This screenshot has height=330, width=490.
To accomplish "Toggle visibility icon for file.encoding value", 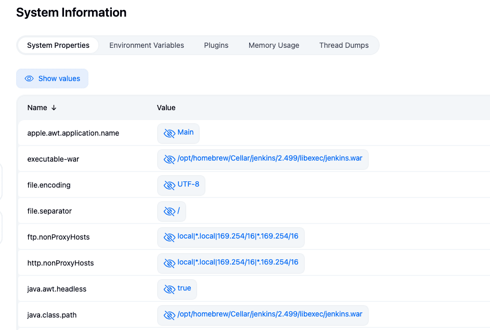I will (x=169, y=185).
